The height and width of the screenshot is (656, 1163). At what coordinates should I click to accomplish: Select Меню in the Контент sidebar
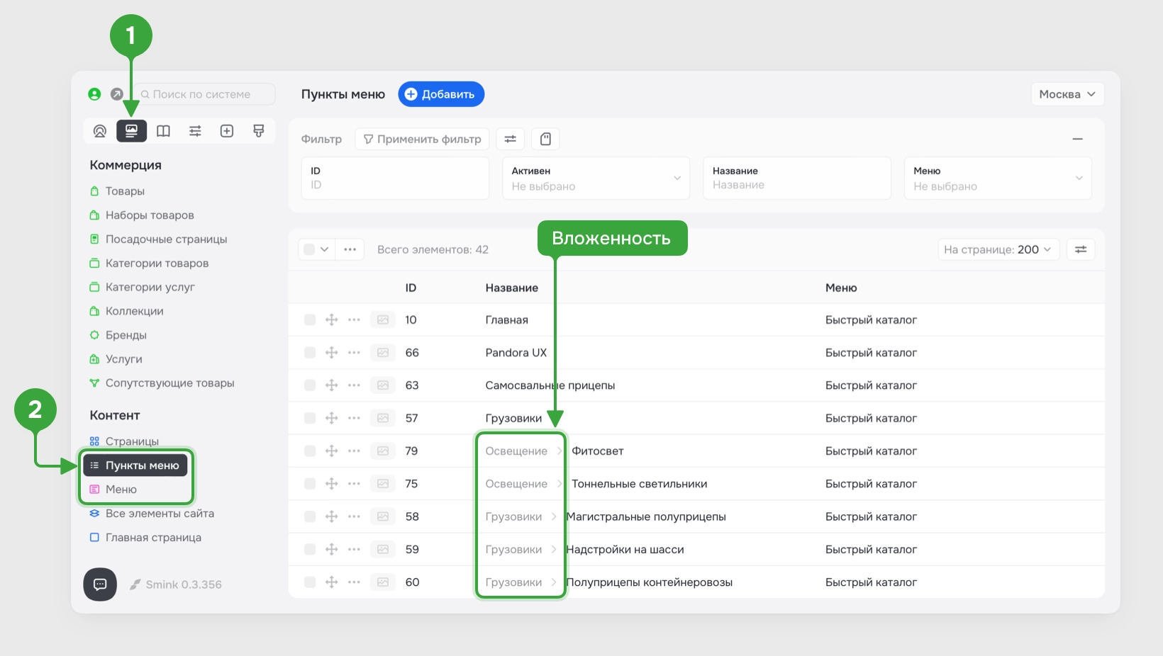[121, 490]
